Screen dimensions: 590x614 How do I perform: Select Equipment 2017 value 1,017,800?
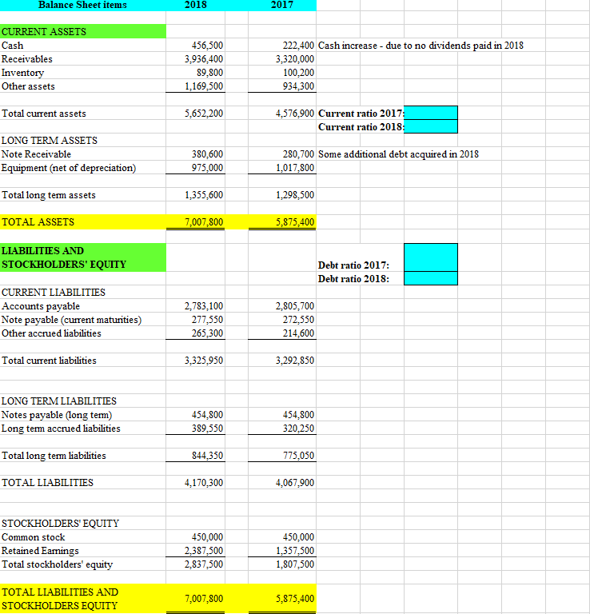295,168
